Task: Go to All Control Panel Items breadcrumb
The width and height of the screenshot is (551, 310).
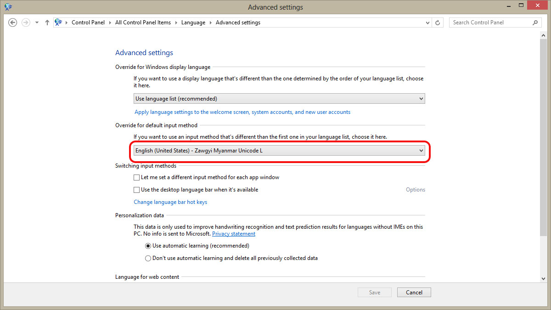Action: [x=143, y=23]
